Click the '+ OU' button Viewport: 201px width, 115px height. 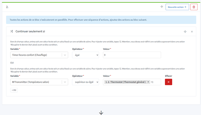[14, 90]
